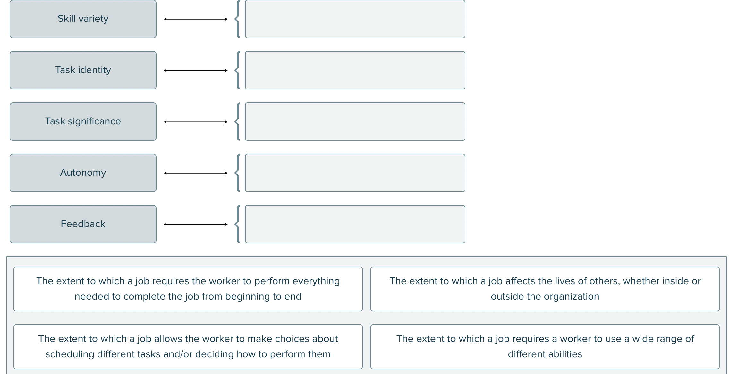Click the empty answer slot beside Feedback
This screenshot has width=730, height=374.
(x=354, y=224)
